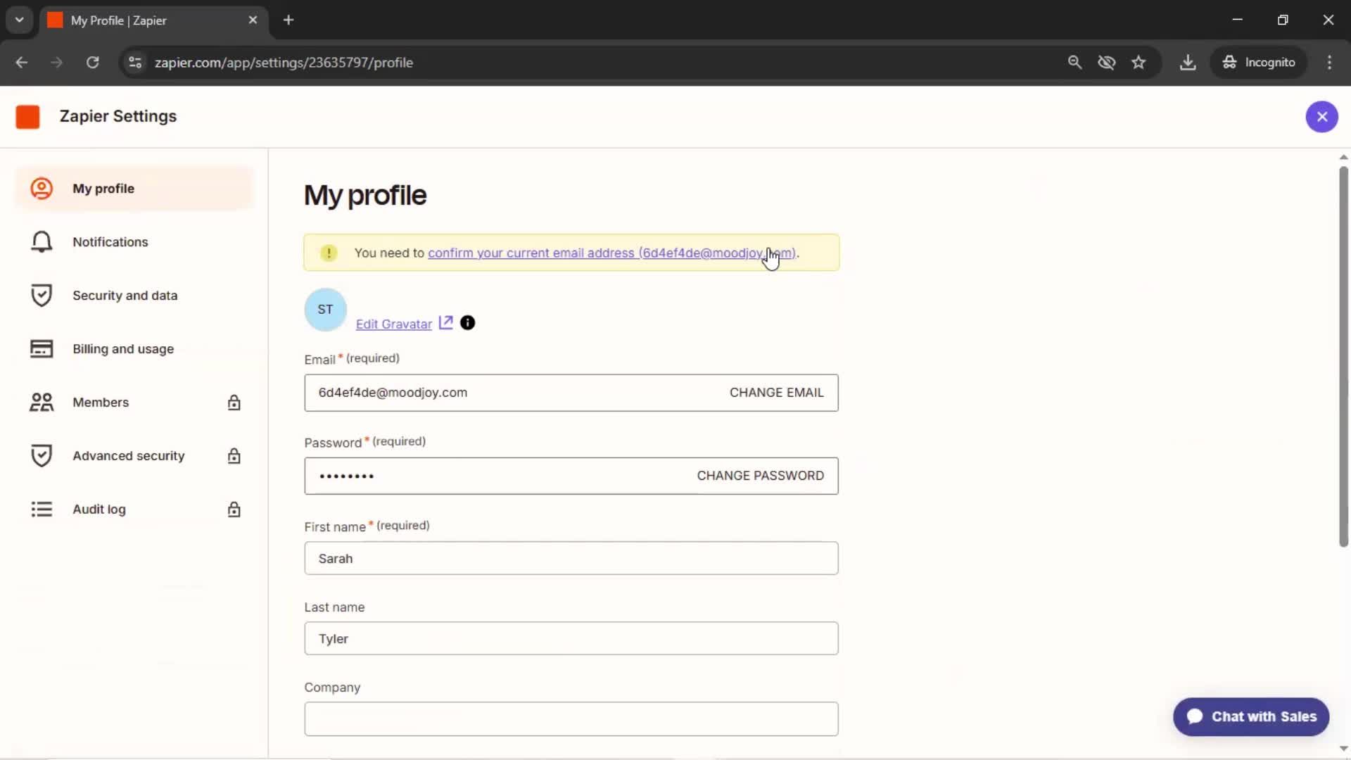The image size is (1351, 760).
Task: Open Members settings section
Action: pyautogui.click(x=134, y=403)
